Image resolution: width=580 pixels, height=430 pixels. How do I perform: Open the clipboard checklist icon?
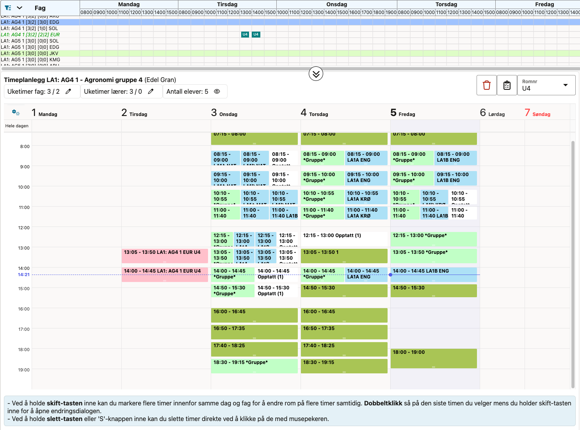click(x=507, y=85)
